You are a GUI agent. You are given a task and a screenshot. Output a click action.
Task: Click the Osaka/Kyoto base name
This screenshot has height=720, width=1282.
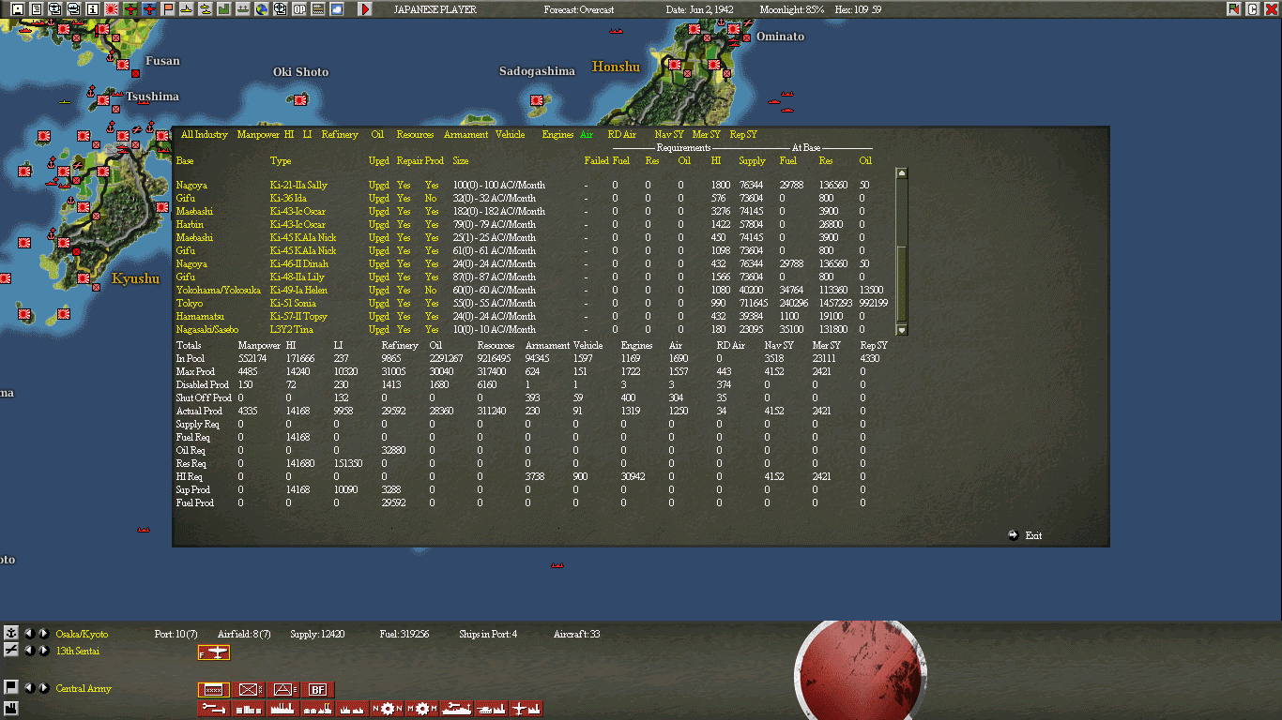click(x=82, y=635)
